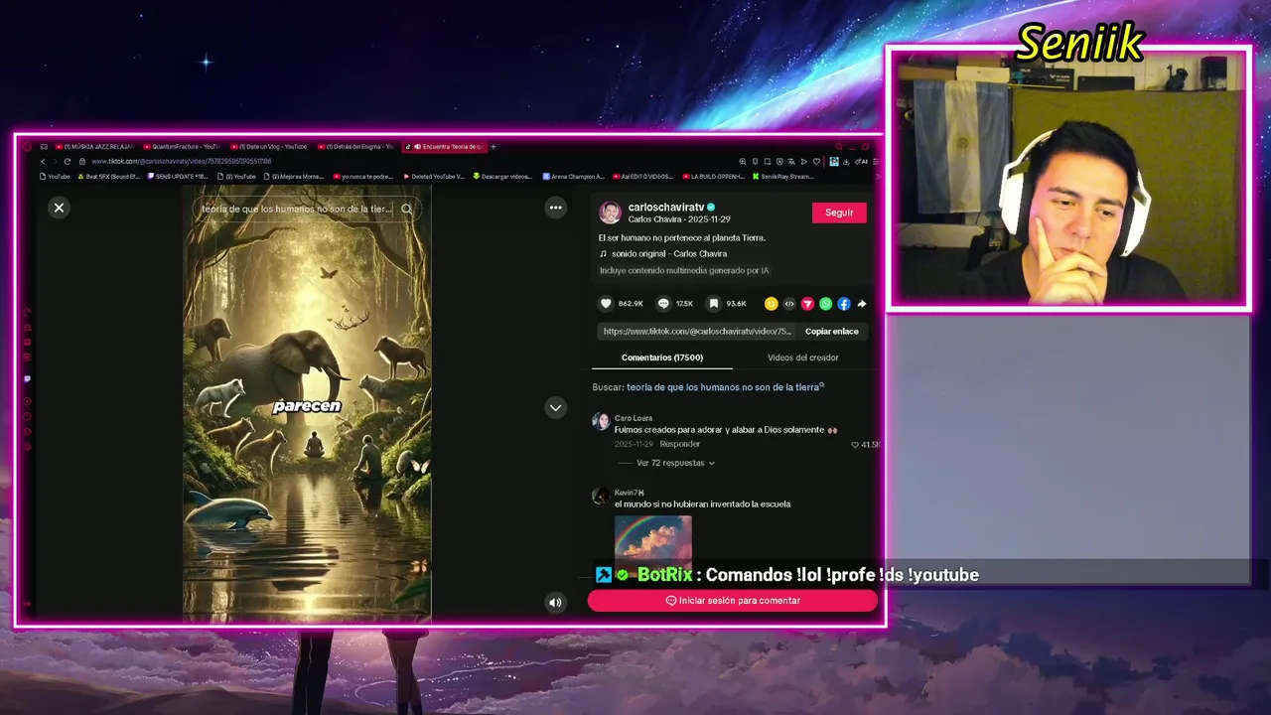
Task: Mute the video with the speaker icon
Action: click(555, 602)
